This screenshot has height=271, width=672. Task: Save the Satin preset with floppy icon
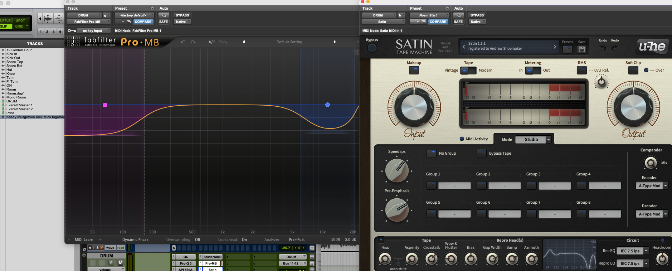tap(582, 49)
